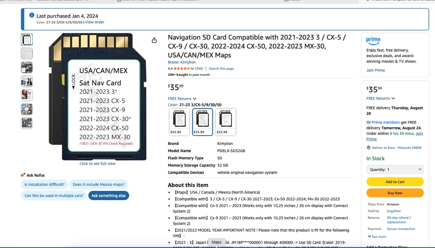This screenshot has height=248, width=435.
Task: Choose the third color variant swatch
Action: click(226, 122)
